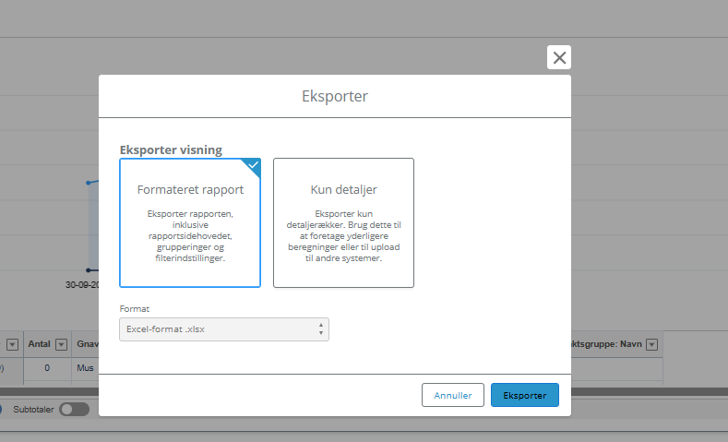This screenshot has width=728, height=442.
Task: Click the Mus table cell
Action: [85, 367]
